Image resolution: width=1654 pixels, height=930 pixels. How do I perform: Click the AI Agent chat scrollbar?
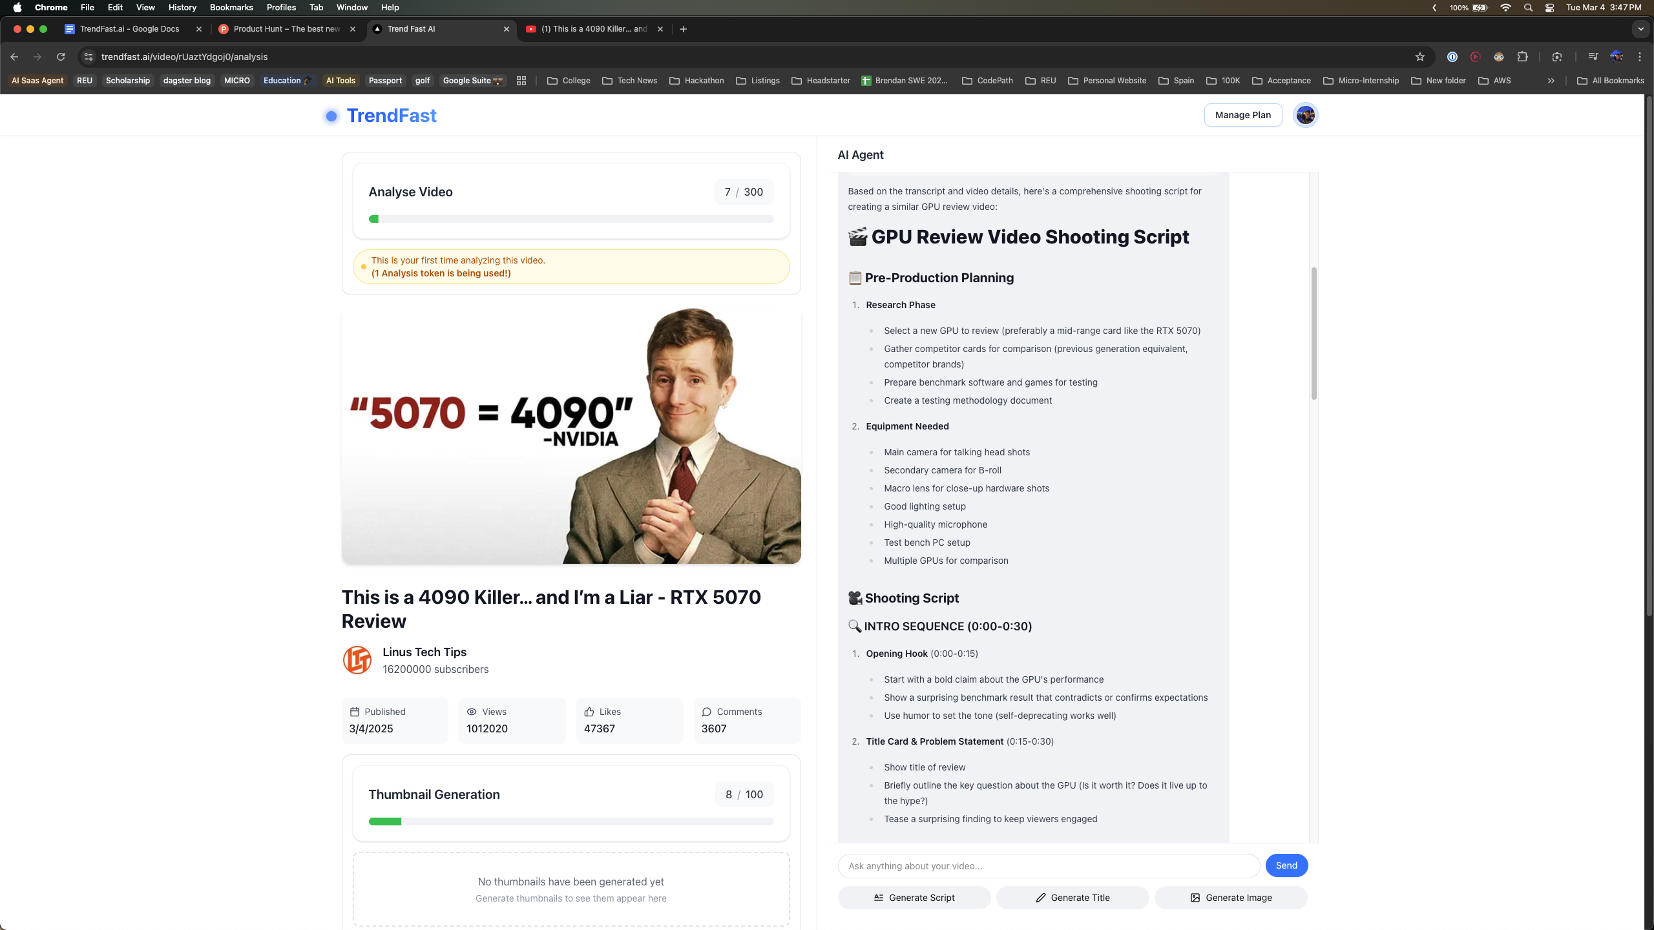(1314, 333)
